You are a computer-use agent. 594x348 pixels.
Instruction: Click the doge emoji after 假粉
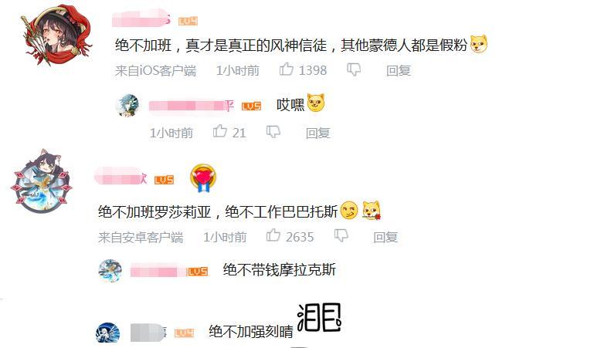tap(478, 44)
